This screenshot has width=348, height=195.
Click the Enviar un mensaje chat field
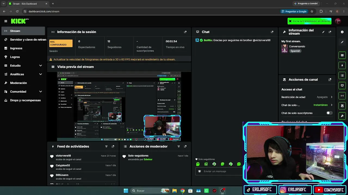[219, 171]
